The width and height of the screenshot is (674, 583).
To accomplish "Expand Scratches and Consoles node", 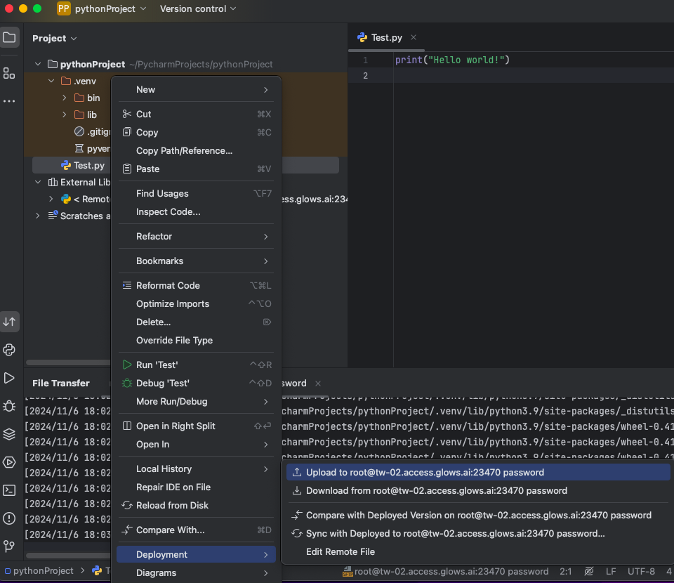I will point(38,216).
